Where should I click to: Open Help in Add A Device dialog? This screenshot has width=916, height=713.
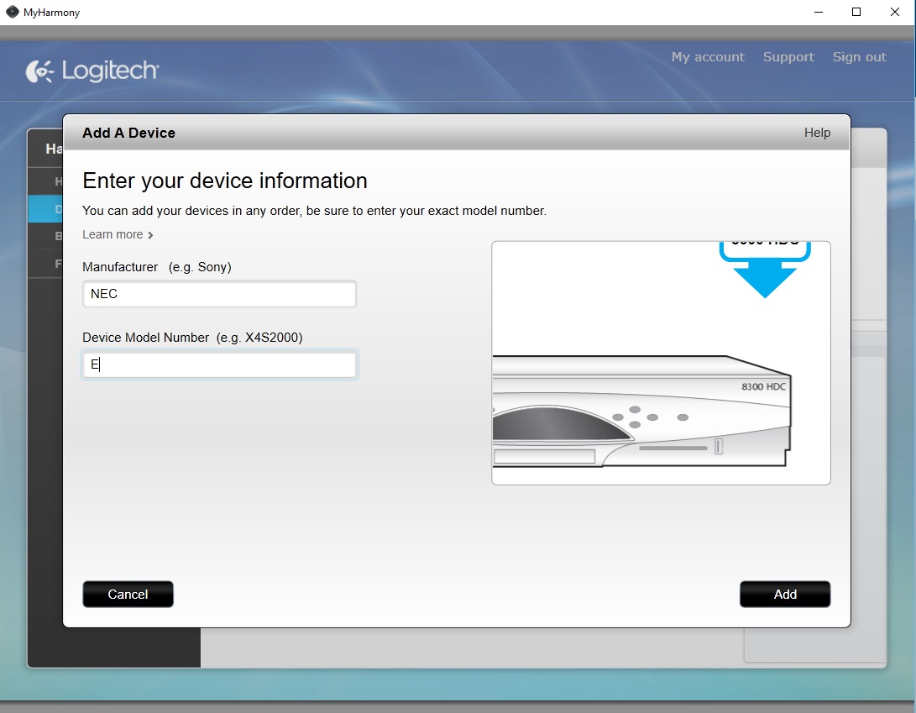pyautogui.click(x=817, y=133)
